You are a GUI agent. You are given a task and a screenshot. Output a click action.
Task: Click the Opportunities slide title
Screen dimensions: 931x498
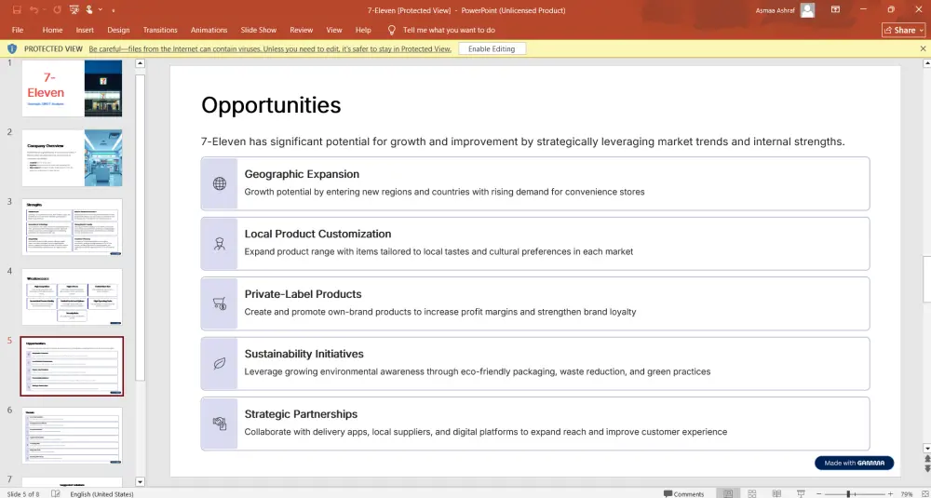271,105
